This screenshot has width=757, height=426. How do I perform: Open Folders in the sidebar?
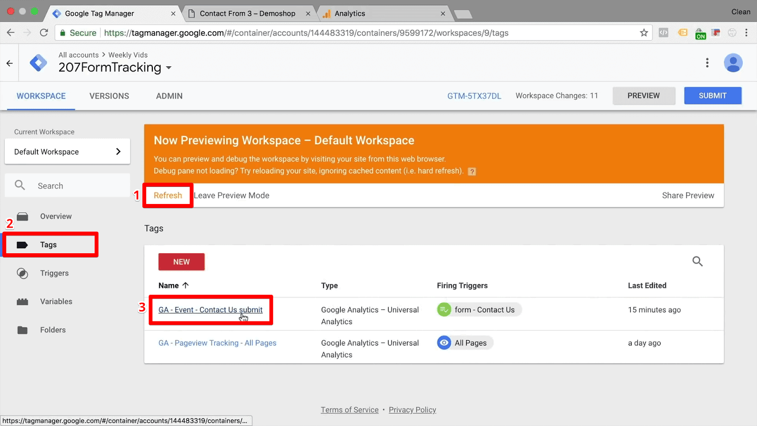point(53,329)
